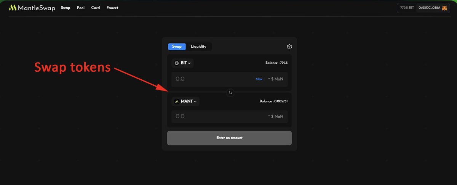The height and width of the screenshot is (185, 457).
Task: Open the Faucet page
Action: [x=112, y=8]
